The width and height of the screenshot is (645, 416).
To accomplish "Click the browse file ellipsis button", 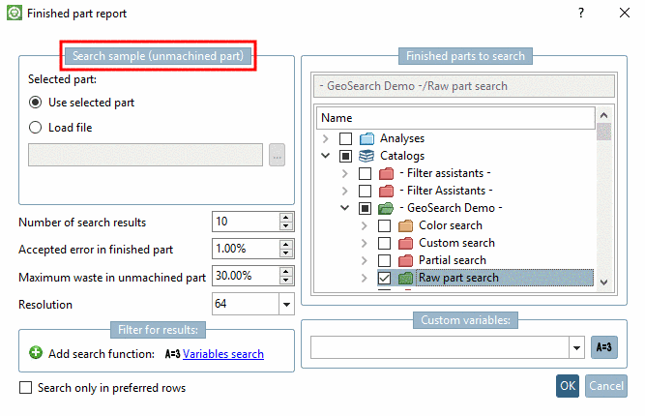I will (x=277, y=155).
